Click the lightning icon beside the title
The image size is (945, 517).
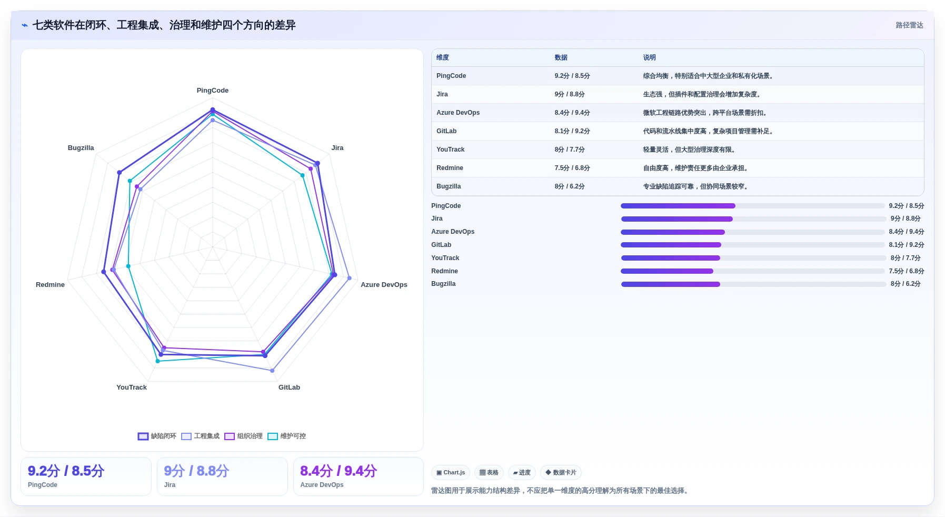point(25,25)
